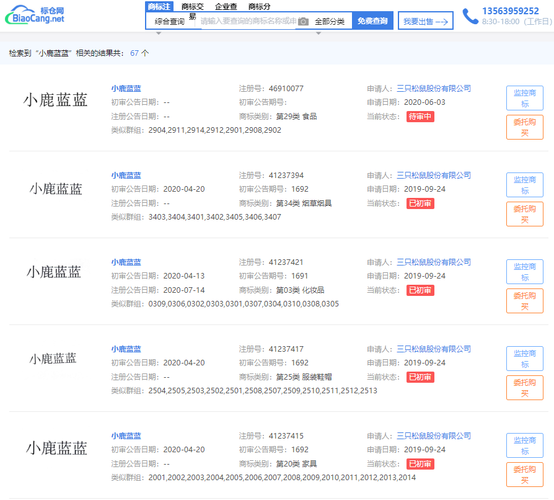Select registration number 46910077
Screen dimensions: 554x500
[286, 89]
